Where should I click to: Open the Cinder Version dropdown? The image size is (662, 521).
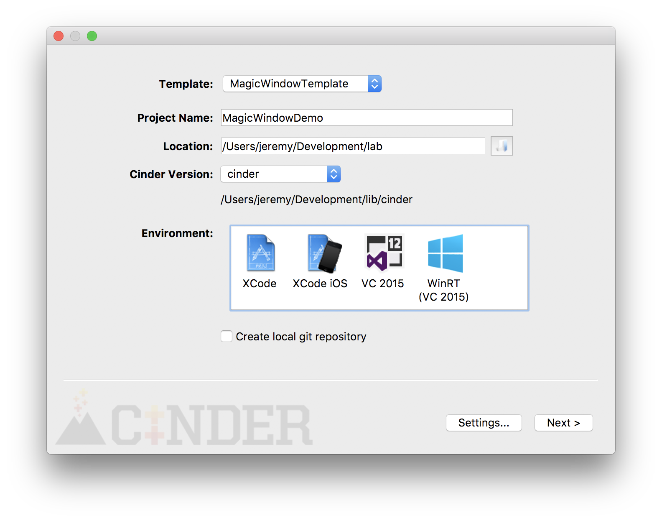(280, 174)
